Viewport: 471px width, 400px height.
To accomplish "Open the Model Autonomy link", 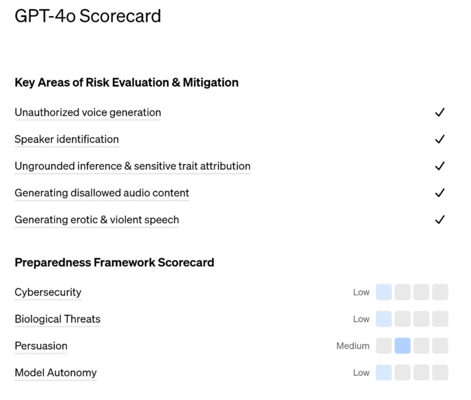I will click(55, 373).
